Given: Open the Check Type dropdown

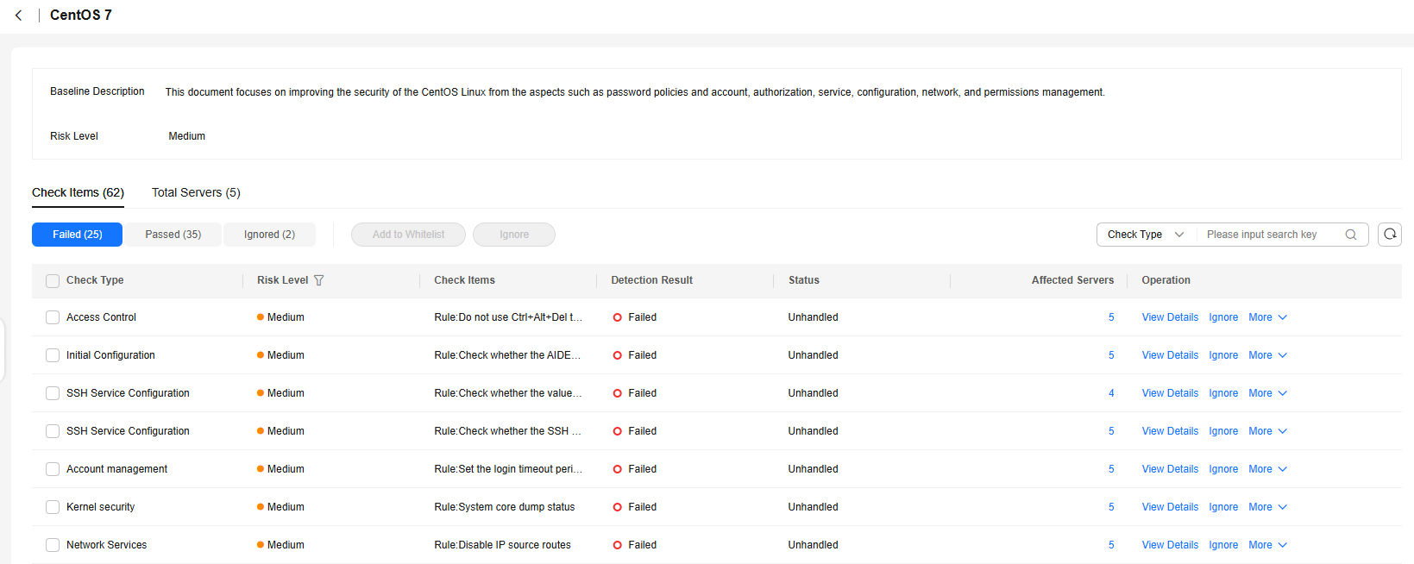Looking at the screenshot, I should click(x=1146, y=235).
